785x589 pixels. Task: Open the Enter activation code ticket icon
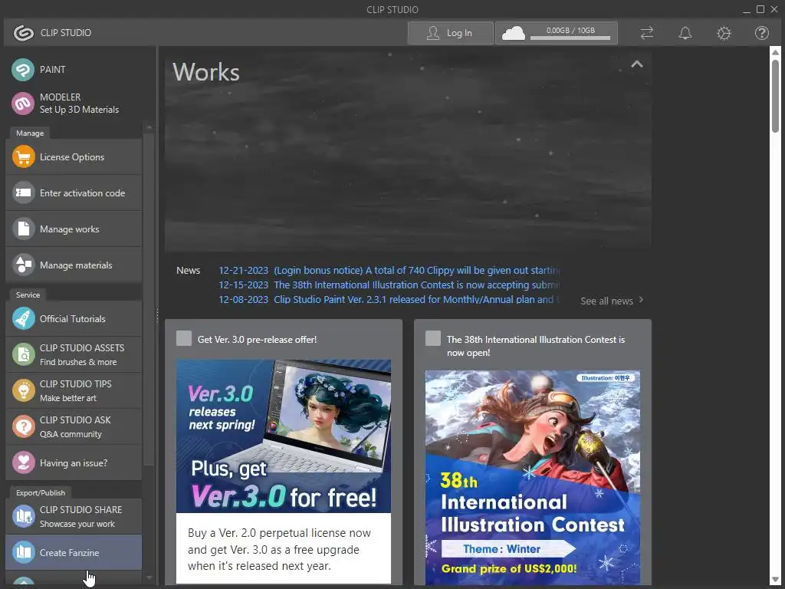pyautogui.click(x=23, y=192)
